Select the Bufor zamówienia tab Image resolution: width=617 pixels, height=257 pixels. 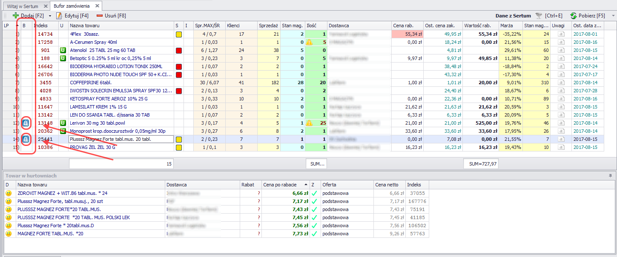pos(72,6)
